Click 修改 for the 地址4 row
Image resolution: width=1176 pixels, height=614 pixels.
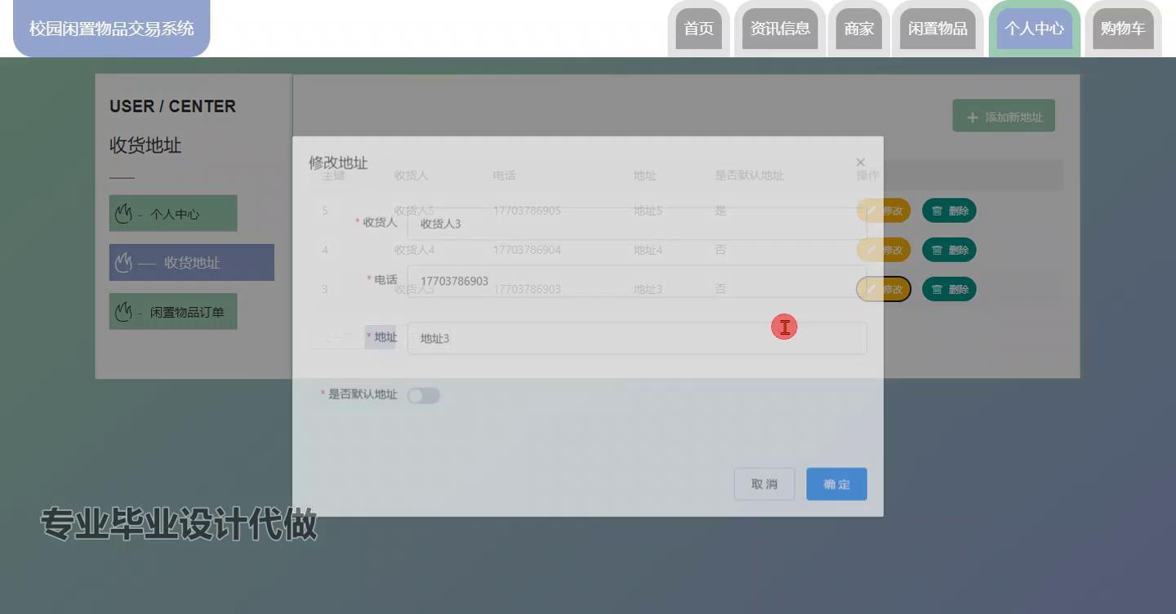(x=884, y=250)
